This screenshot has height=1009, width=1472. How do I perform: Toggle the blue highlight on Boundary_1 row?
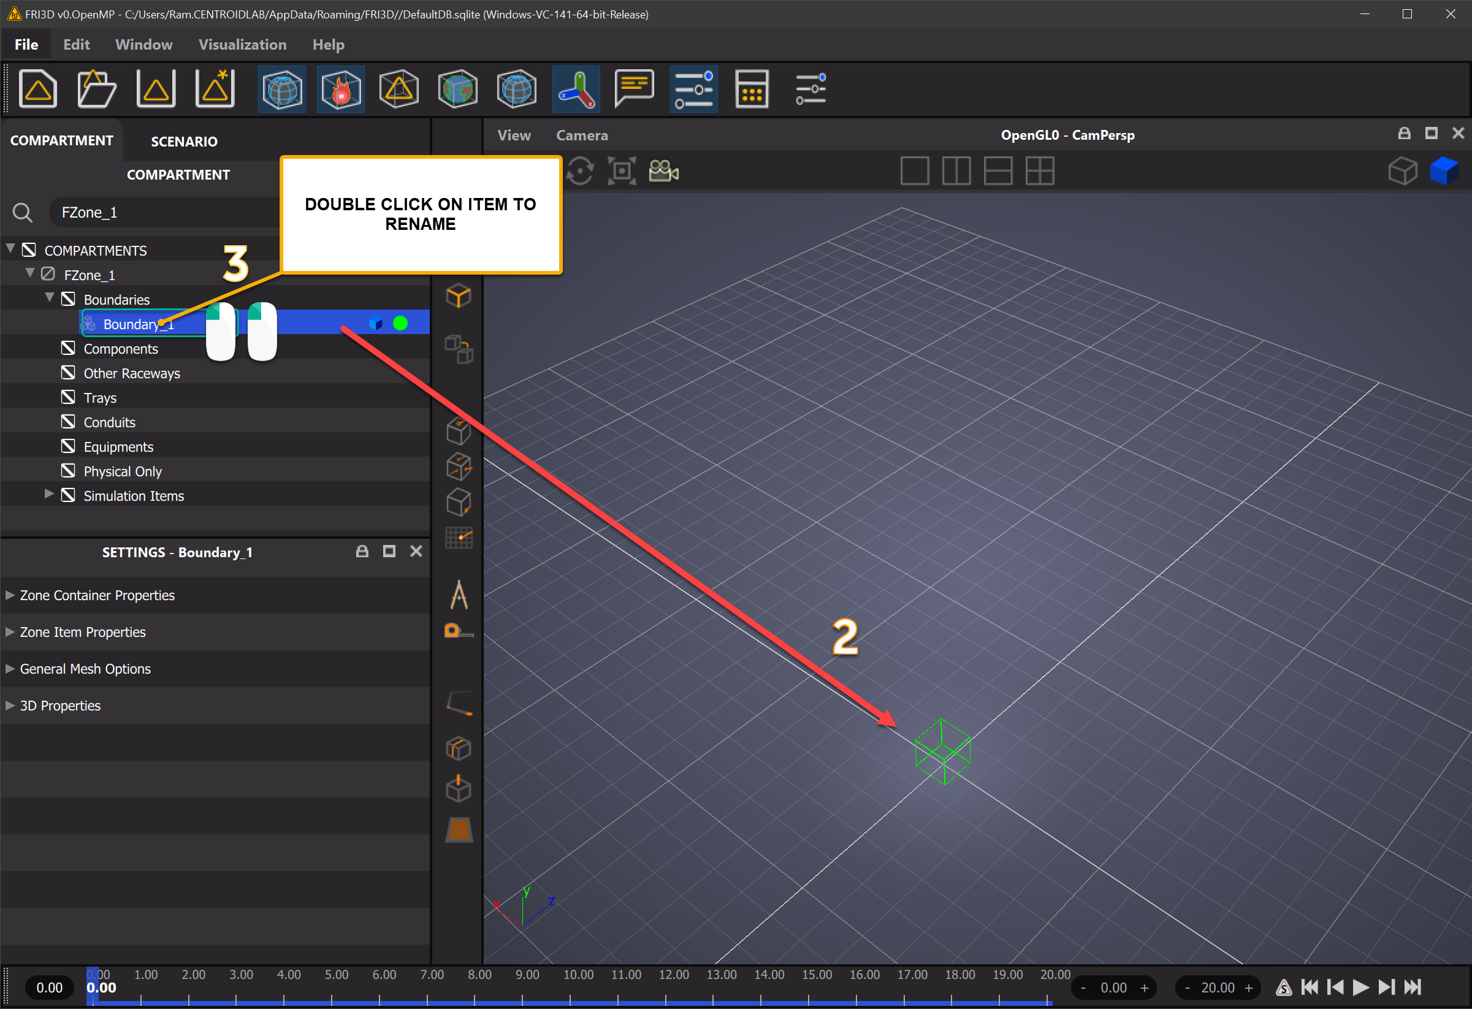pos(376,323)
